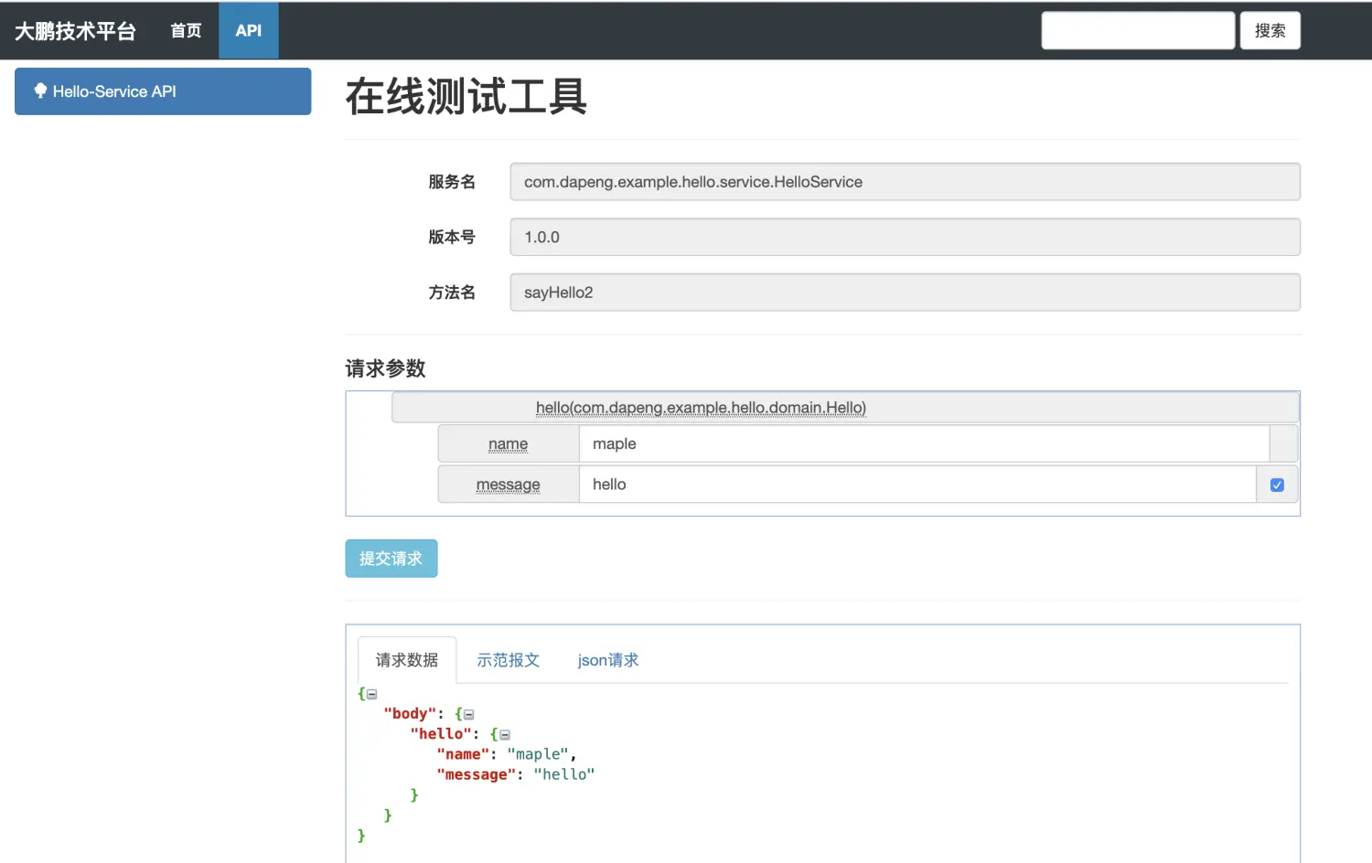The image size is (1372, 863).
Task: Collapse the root JSON object
Action: click(x=372, y=695)
